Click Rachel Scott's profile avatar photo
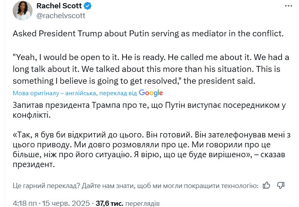Viewport: 299px width, 207px height. coord(23,11)
